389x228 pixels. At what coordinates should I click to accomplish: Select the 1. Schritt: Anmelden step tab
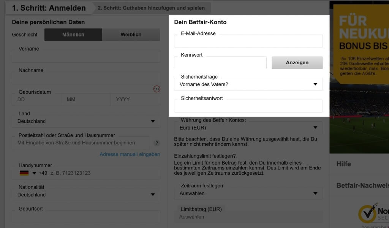(49, 8)
